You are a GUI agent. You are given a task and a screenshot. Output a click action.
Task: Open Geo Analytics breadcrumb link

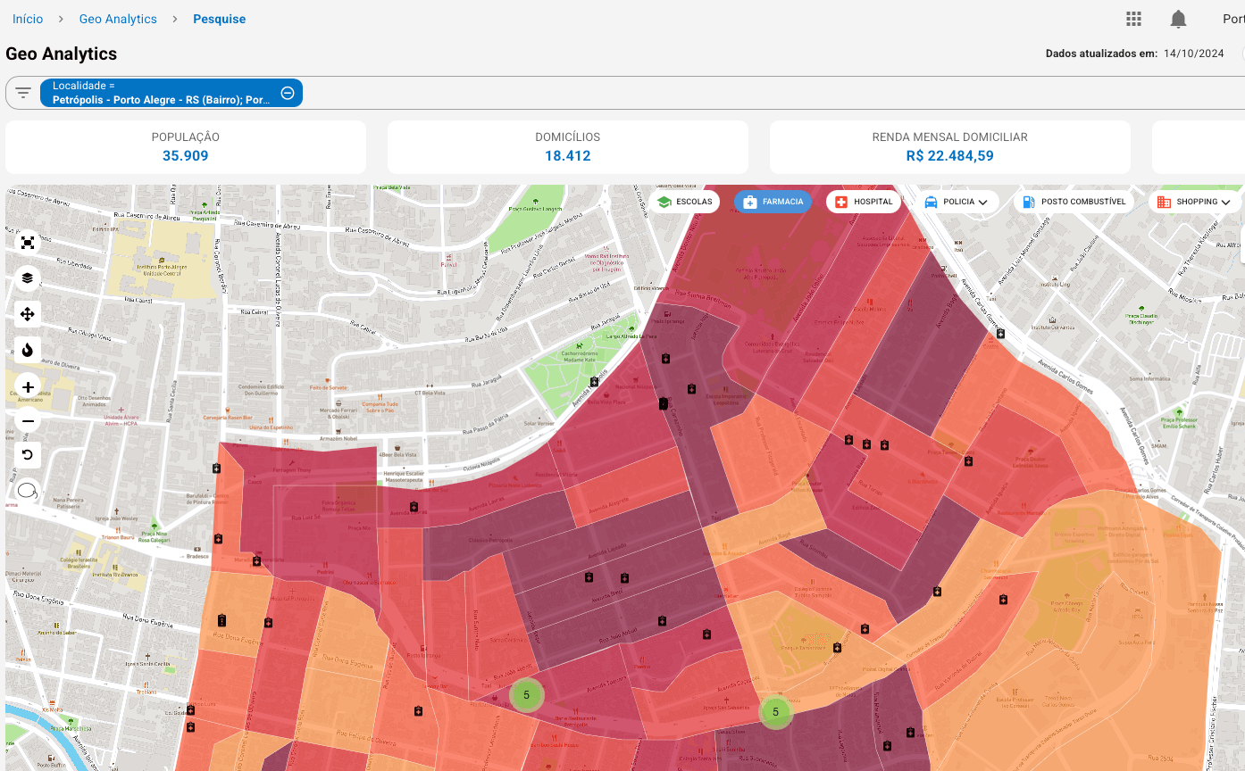coord(118,19)
